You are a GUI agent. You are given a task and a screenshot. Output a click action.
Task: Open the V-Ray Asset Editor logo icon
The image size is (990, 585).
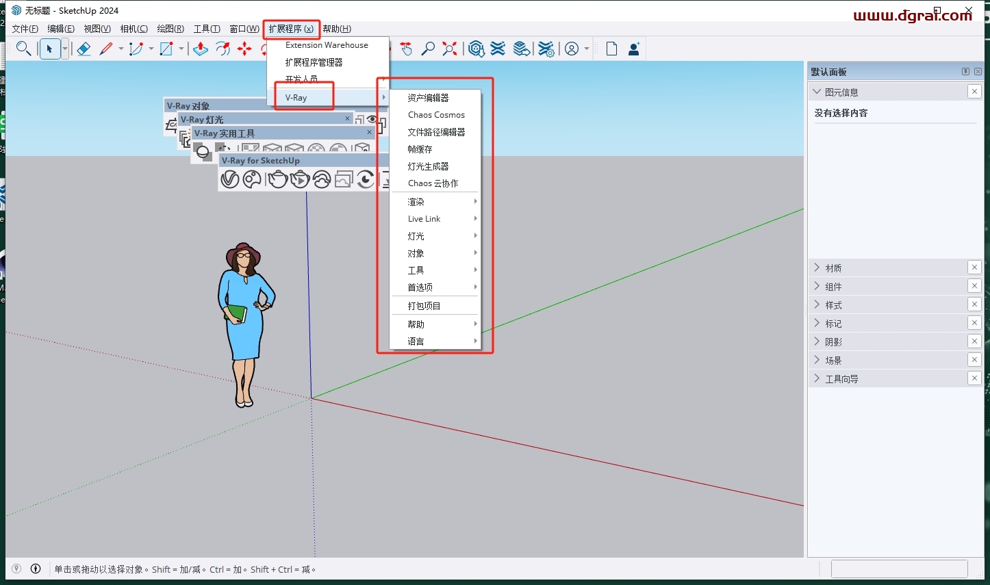(x=230, y=179)
